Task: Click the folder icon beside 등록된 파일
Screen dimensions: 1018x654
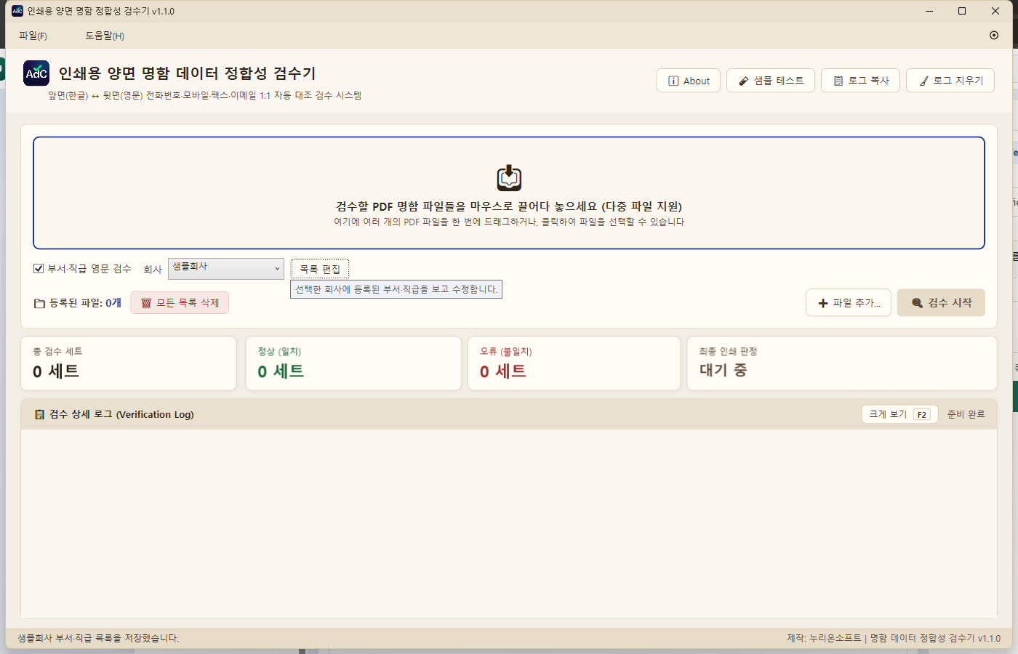Action: coord(39,303)
